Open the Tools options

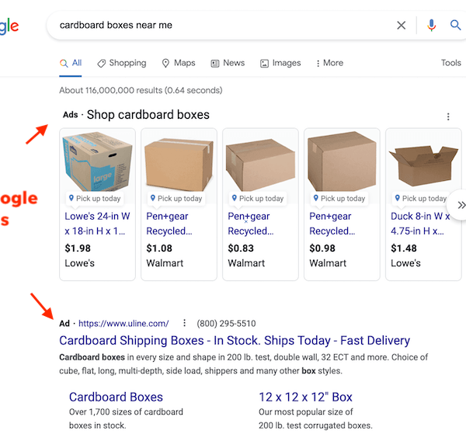451,63
